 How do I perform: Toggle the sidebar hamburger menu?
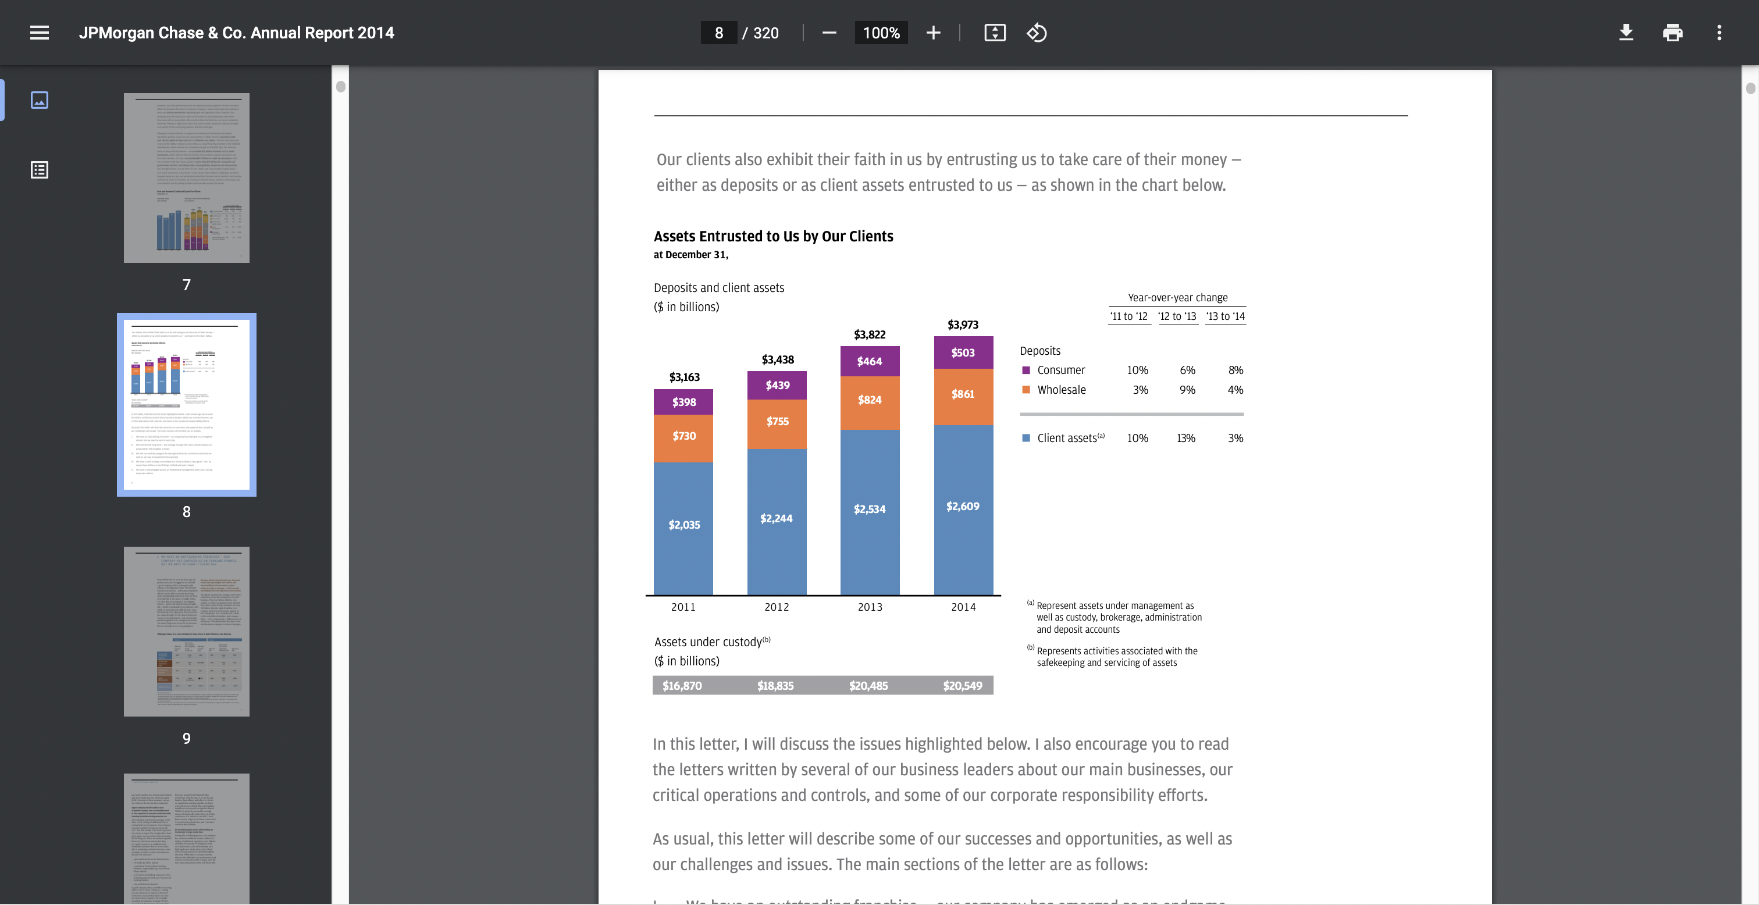tap(40, 33)
